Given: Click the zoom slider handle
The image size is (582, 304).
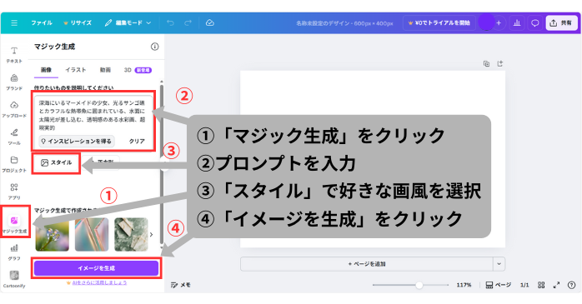Looking at the screenshot, I should [x=419, y=285].
